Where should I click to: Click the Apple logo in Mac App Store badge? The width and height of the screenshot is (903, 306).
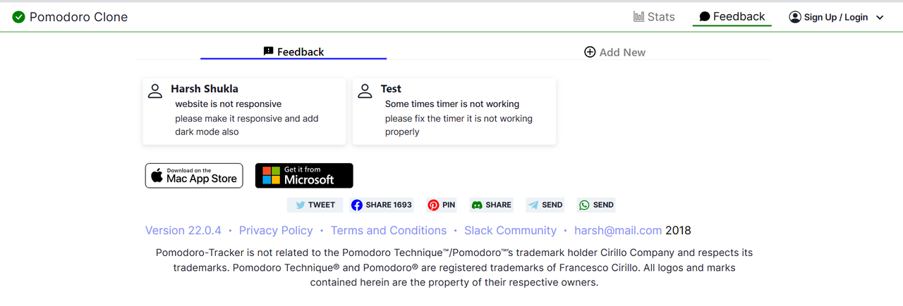[x=157, y=175]
